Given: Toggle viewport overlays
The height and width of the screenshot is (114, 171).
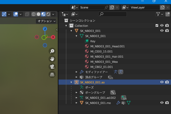Looking at the screenshot, I should (x=16, y=14).
